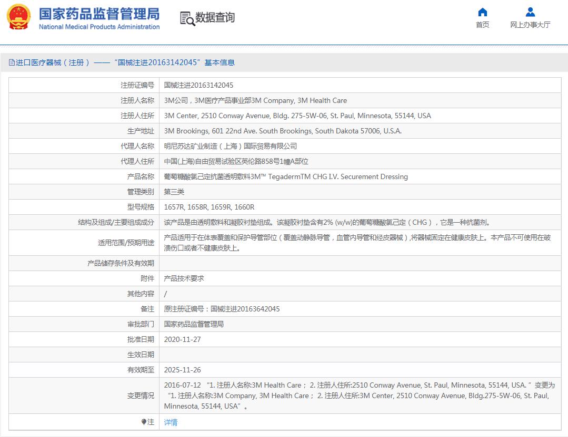
Task: Click approval department 国家药品监督管理局 value
Action: [194, 324]
